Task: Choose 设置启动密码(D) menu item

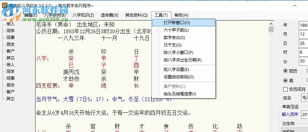Action: click(x=184, y=77)
